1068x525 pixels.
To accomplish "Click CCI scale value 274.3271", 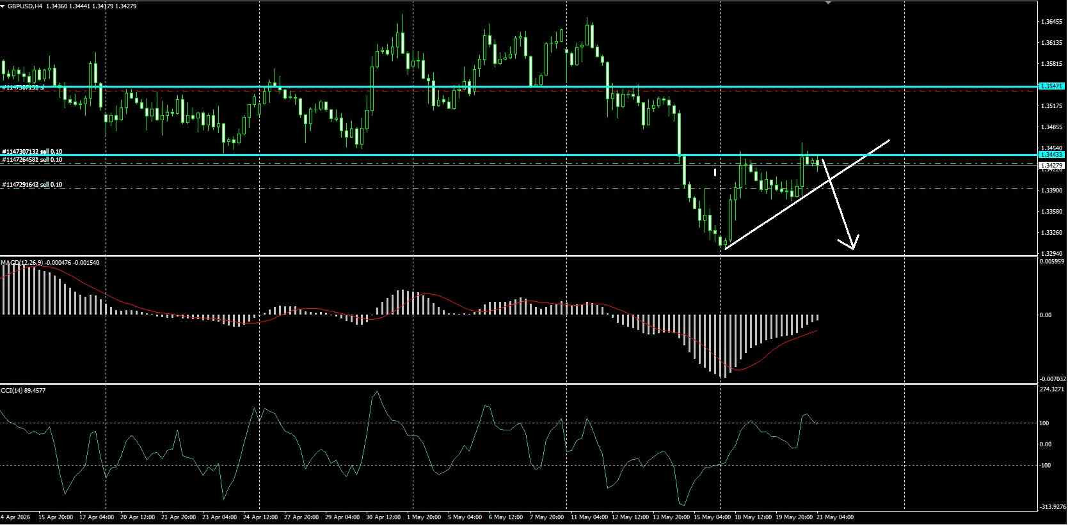I will coord(1053,389).
